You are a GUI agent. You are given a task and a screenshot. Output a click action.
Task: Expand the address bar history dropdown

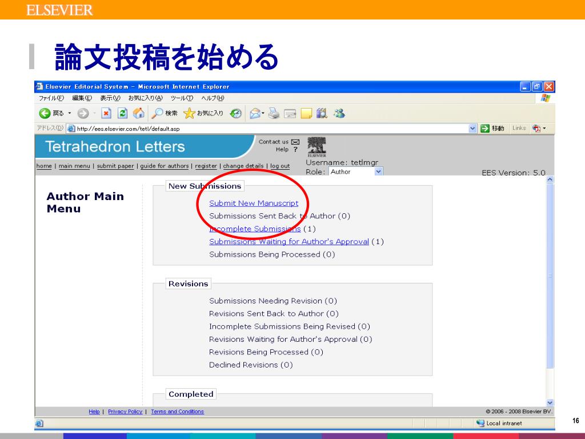(x=472, y=129)
